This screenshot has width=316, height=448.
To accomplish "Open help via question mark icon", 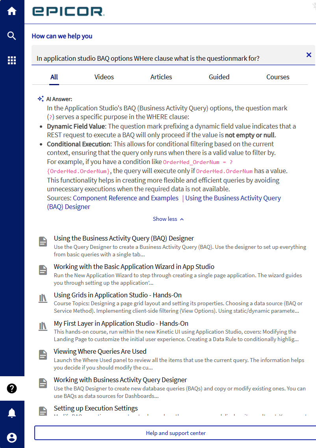I will click(12, 388).
